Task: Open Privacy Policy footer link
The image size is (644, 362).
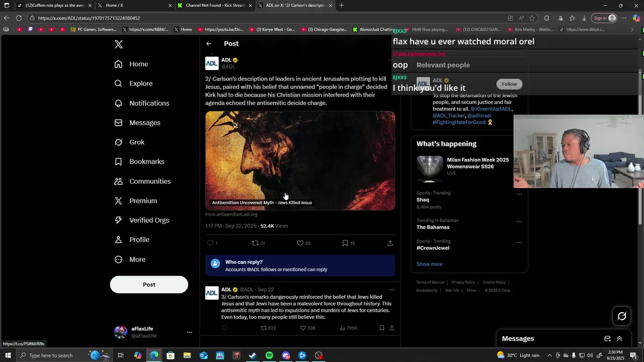Action: 463,283
